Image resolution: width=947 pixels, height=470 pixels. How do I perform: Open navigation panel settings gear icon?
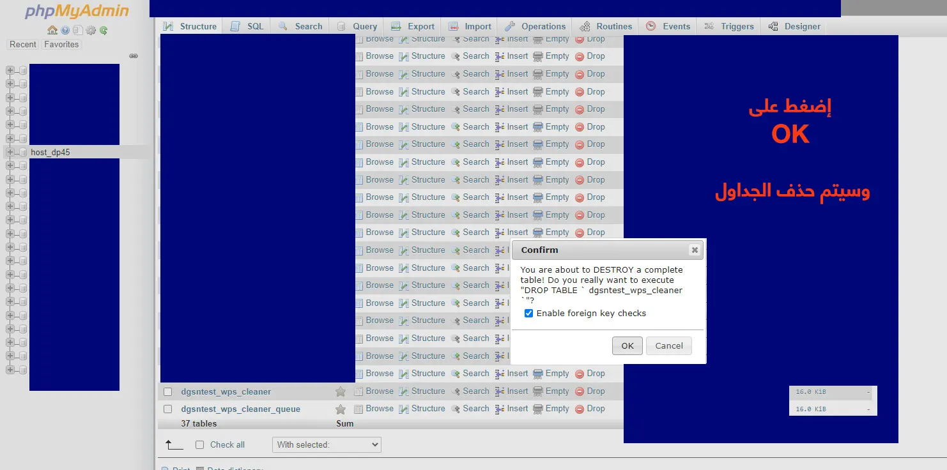(x=91, y=30)
